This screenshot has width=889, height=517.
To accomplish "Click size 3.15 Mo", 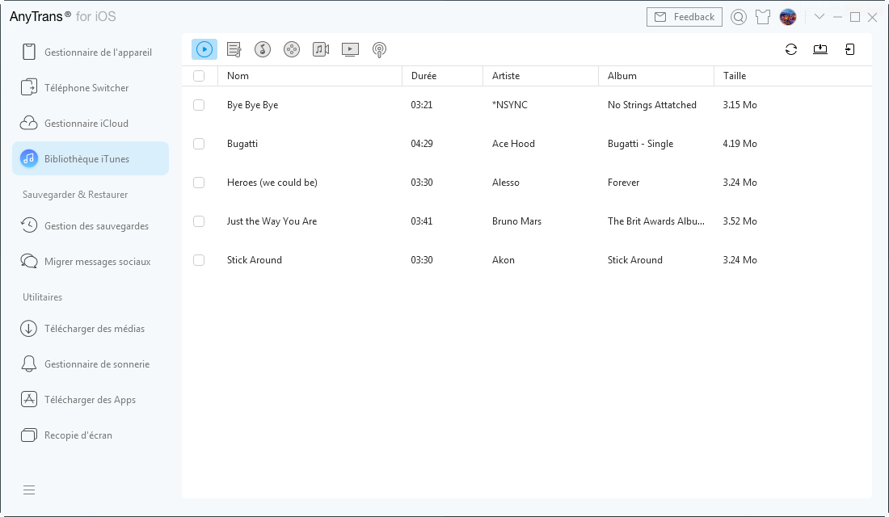I will (739, 105).
